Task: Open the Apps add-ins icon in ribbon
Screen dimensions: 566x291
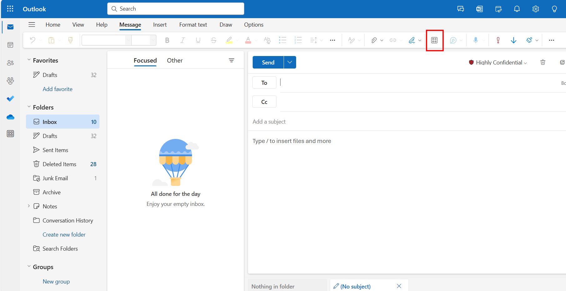Action: tap(434, 40)
